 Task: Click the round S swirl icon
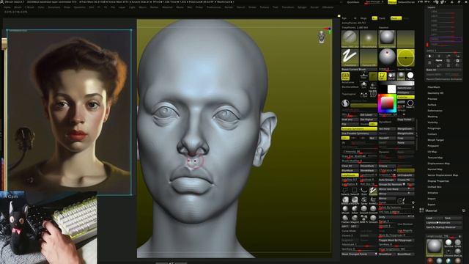click(345, 103)
